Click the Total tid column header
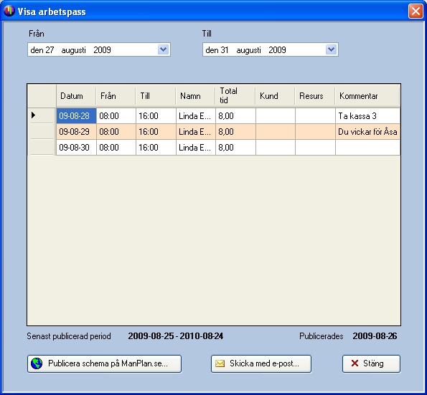Screen dimensions: 427x395 click(x=235, y=96)
